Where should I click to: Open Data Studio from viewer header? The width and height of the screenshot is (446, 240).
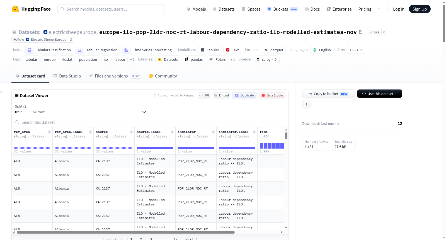[272, 95]
